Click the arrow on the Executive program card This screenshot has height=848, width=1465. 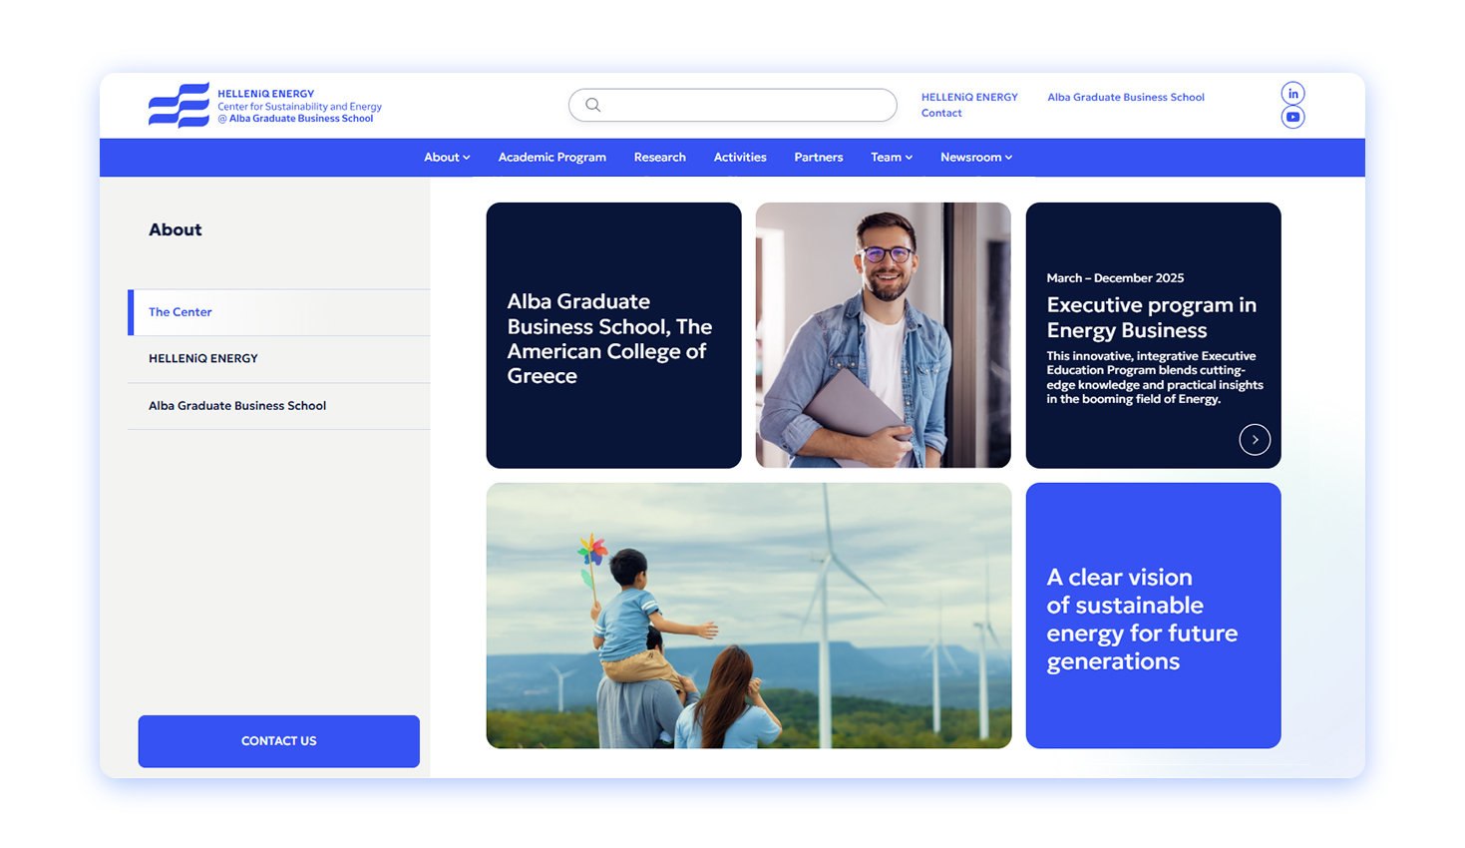coord(1255,439)
